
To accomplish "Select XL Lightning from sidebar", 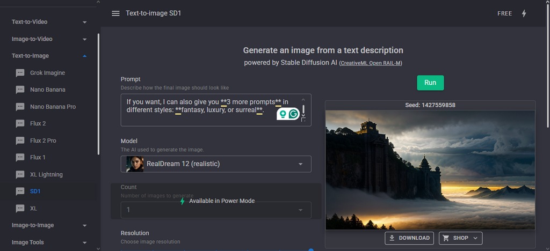I will (46, 174).
